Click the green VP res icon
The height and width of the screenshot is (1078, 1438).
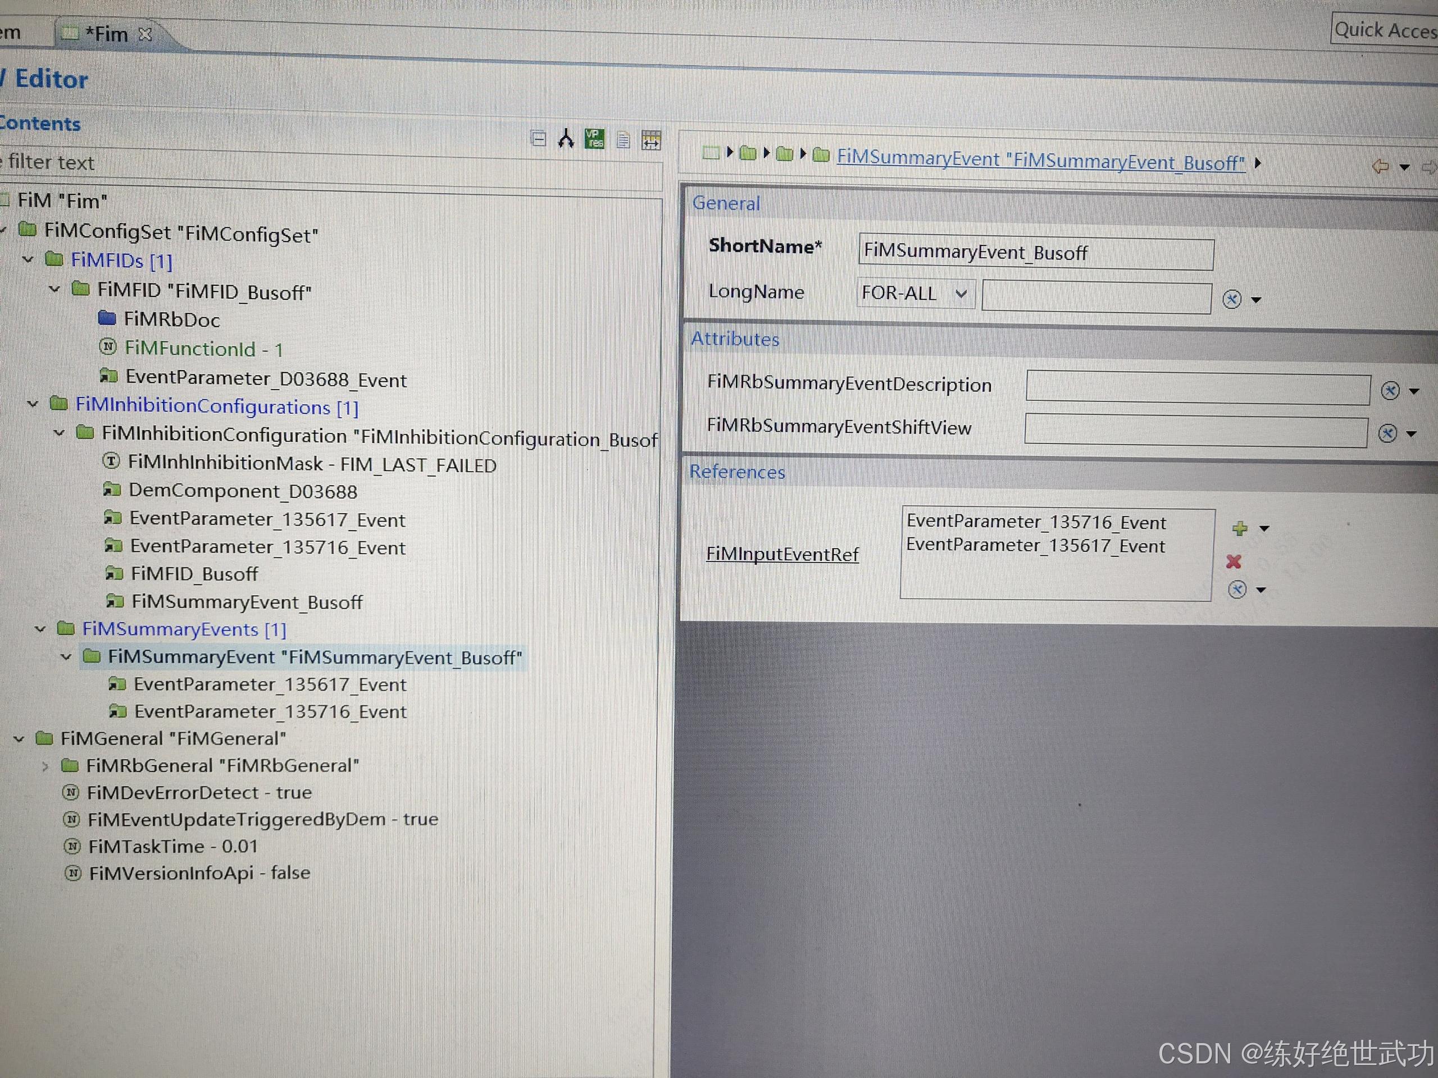(594, 139)
